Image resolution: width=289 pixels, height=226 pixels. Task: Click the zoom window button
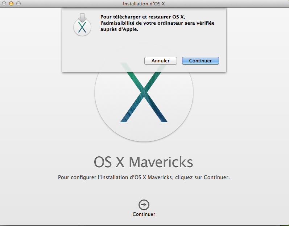click(18, 4)
